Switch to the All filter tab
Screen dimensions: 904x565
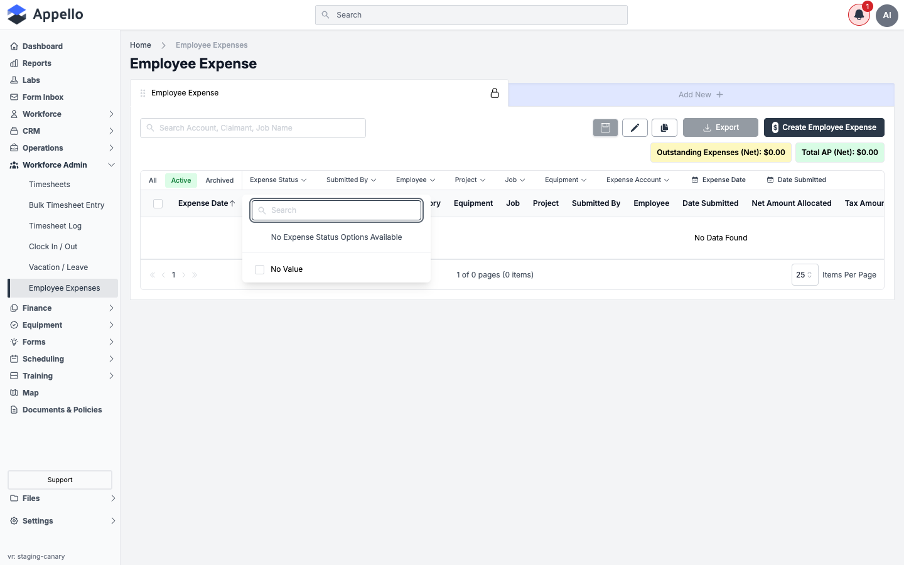(x=153, y=181)
